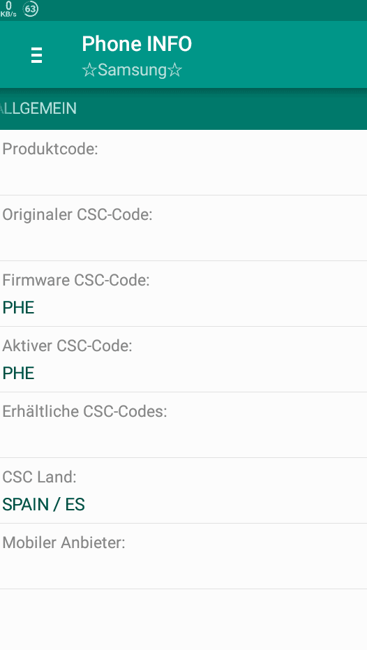Tap the Aktiver CSC-Code label

[67, 346]
